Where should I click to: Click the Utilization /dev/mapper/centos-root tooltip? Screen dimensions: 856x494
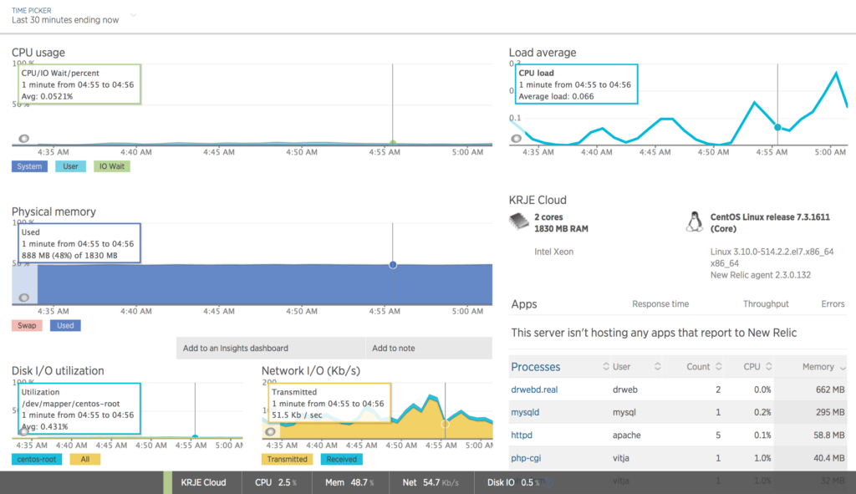coord(79,409)
